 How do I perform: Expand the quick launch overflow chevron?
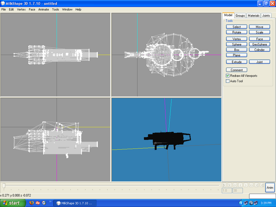[50, 201]
